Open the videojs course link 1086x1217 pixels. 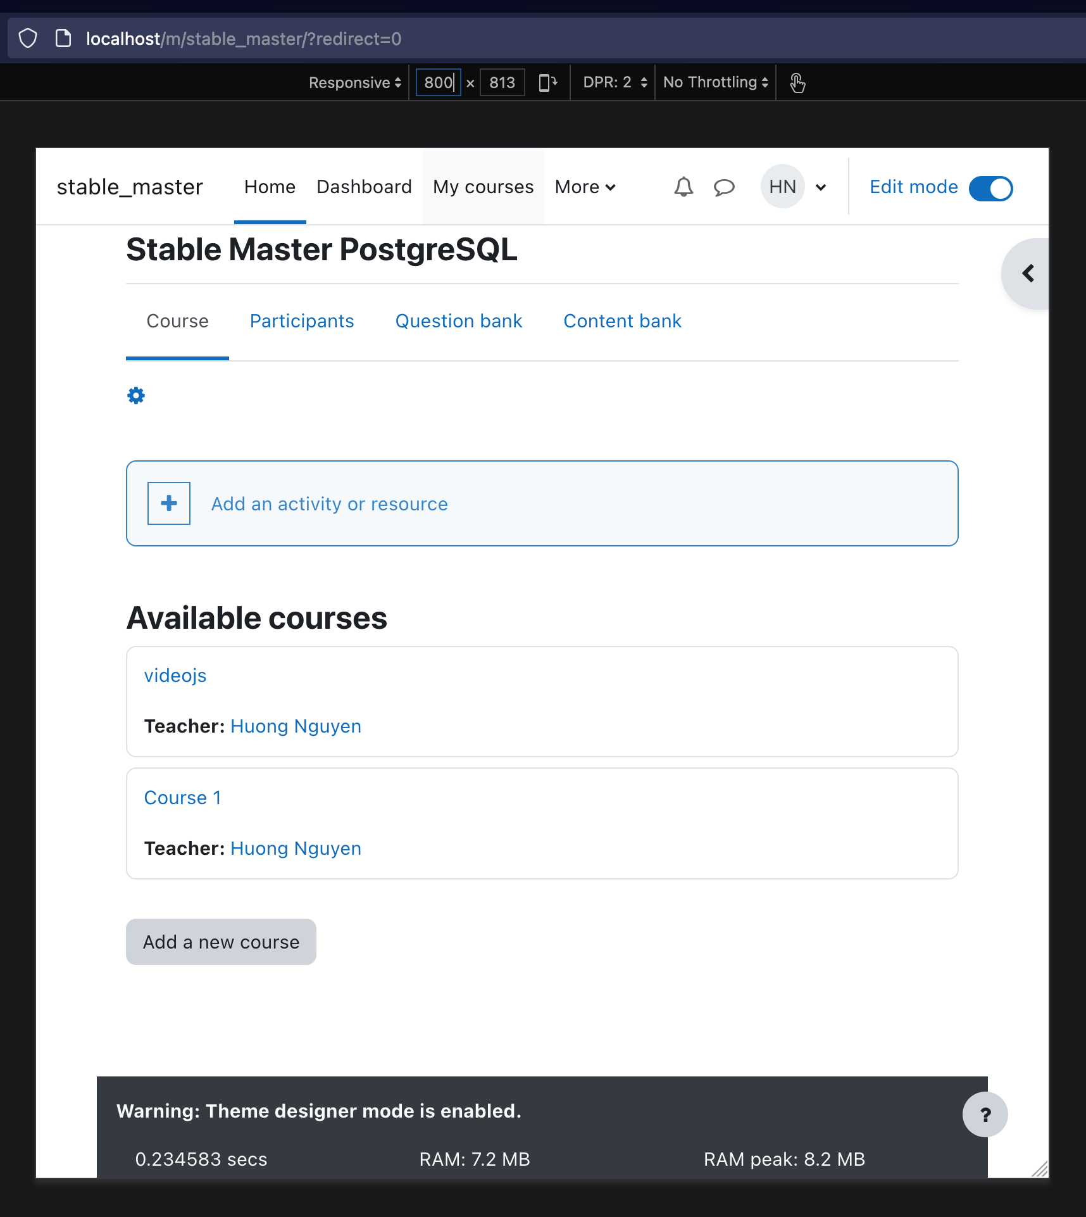tap(175, 676)
